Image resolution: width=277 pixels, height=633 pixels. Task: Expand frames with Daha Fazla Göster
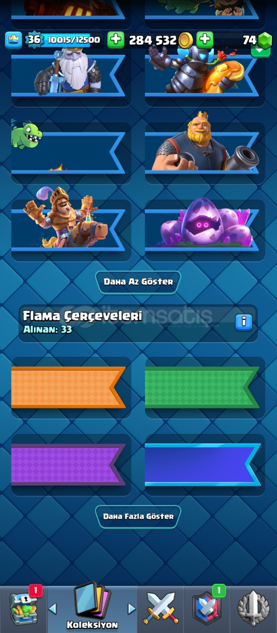tap(138, 516)
